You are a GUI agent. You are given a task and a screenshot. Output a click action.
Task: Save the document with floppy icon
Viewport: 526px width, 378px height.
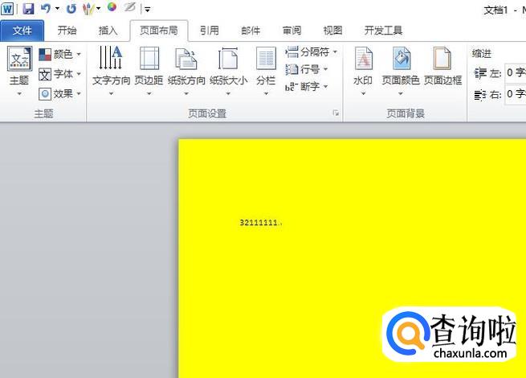pyautogui.click(x=28, y=9)
